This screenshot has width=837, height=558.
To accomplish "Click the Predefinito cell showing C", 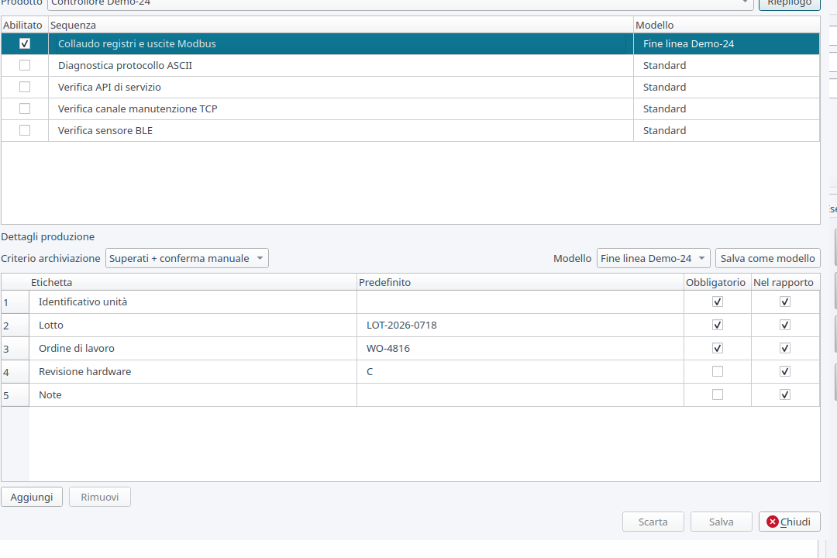I will click(x=520, y=372).
